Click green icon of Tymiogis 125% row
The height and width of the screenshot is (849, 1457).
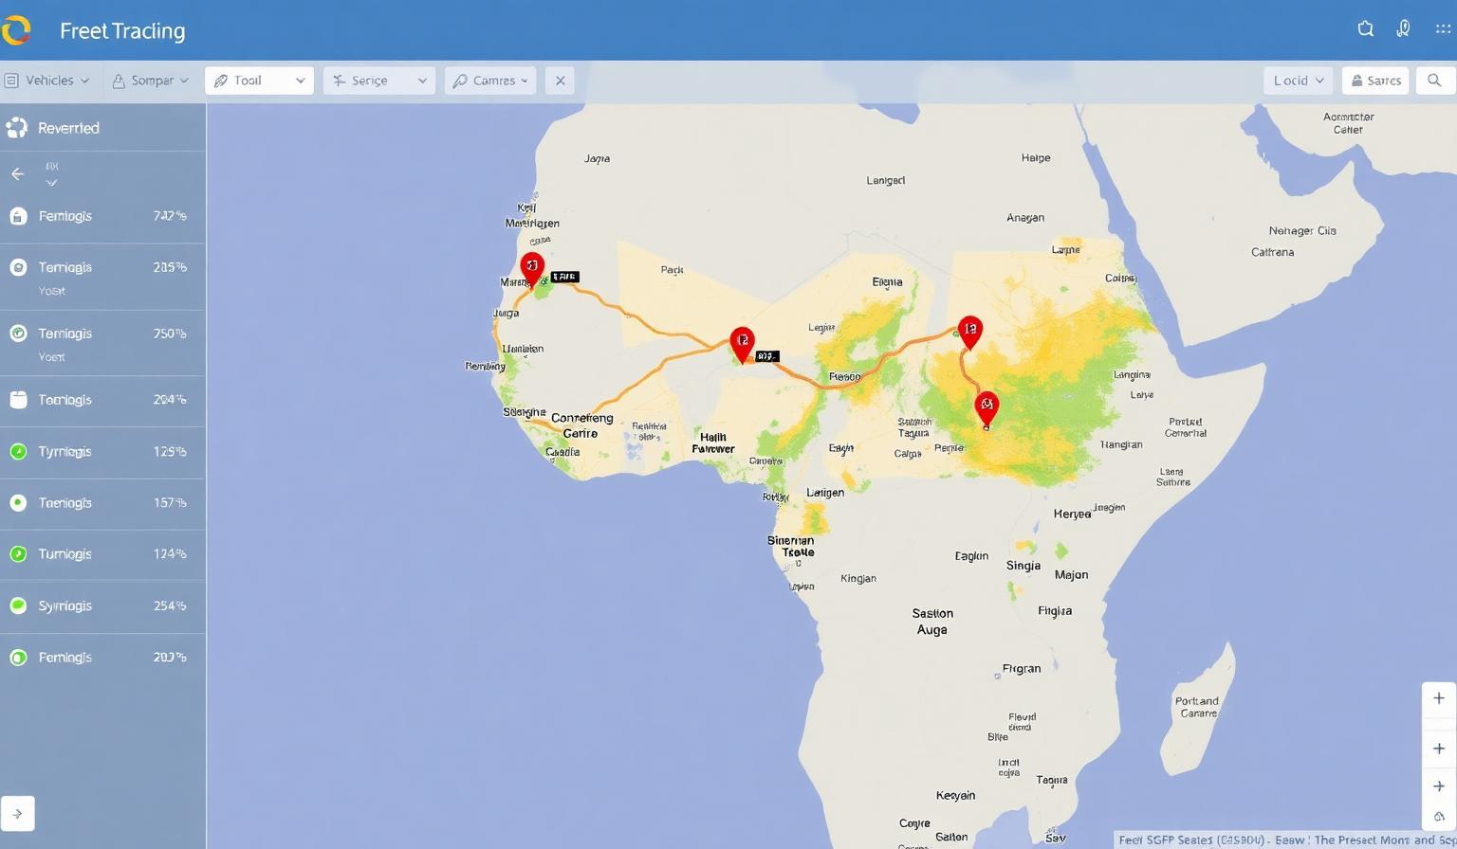(18, 451)
